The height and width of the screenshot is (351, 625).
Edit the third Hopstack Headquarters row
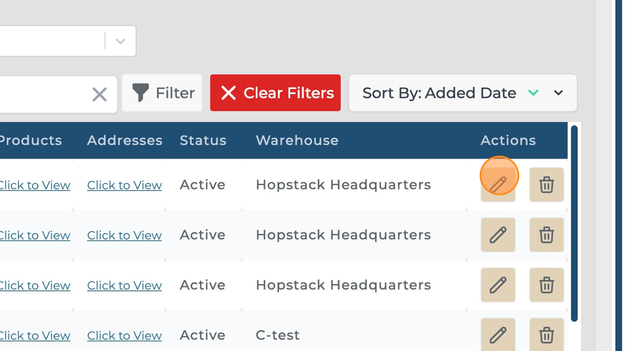point(498,285)
